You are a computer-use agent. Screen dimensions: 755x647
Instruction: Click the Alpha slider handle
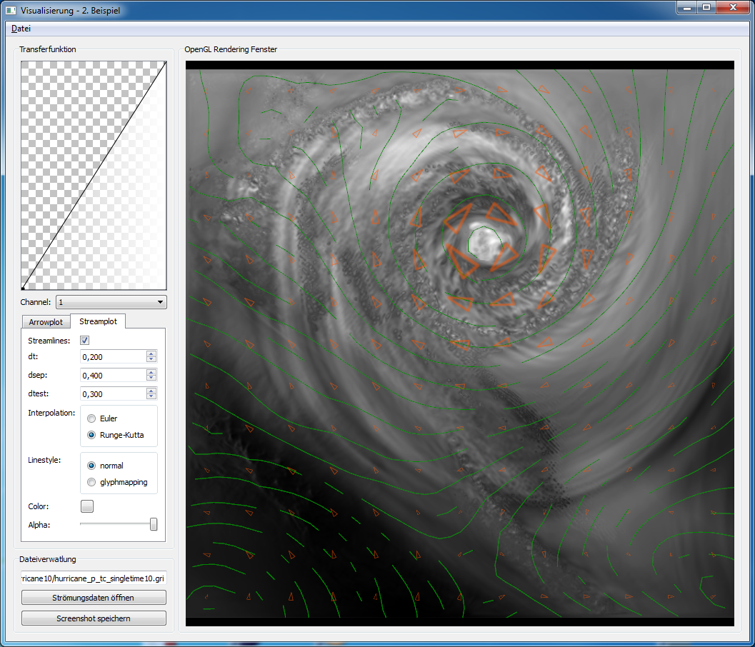click(153, 524)
